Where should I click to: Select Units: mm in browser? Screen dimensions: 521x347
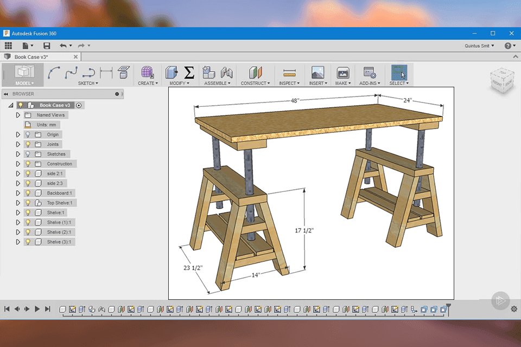(42, 125)
